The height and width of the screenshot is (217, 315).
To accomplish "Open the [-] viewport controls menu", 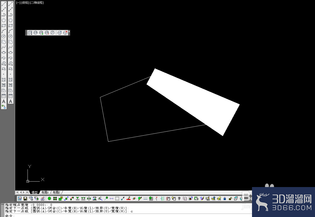I will (x=18, y=3).
